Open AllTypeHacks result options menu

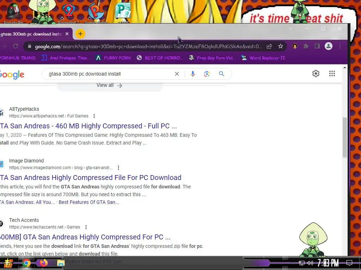pos(94,116)
